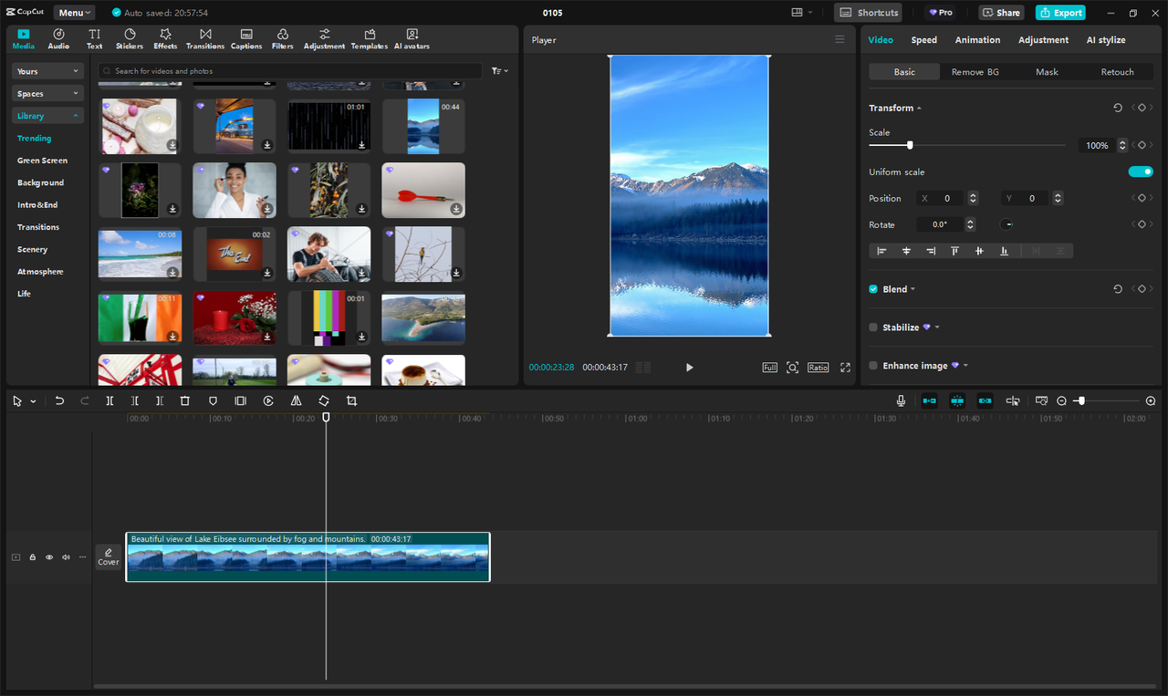
Task: Open the voiceover Record microphone icon
Action: 900,400
